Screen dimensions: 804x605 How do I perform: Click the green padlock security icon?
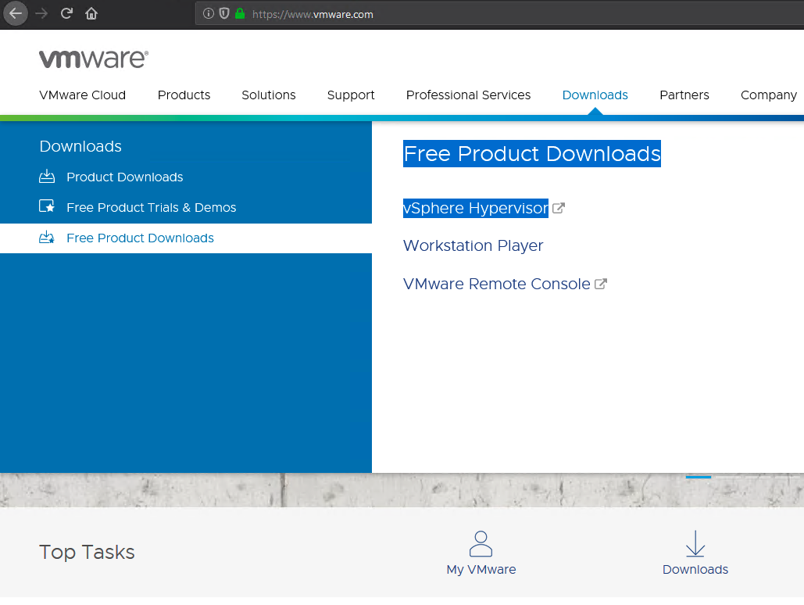coord(240,14)
